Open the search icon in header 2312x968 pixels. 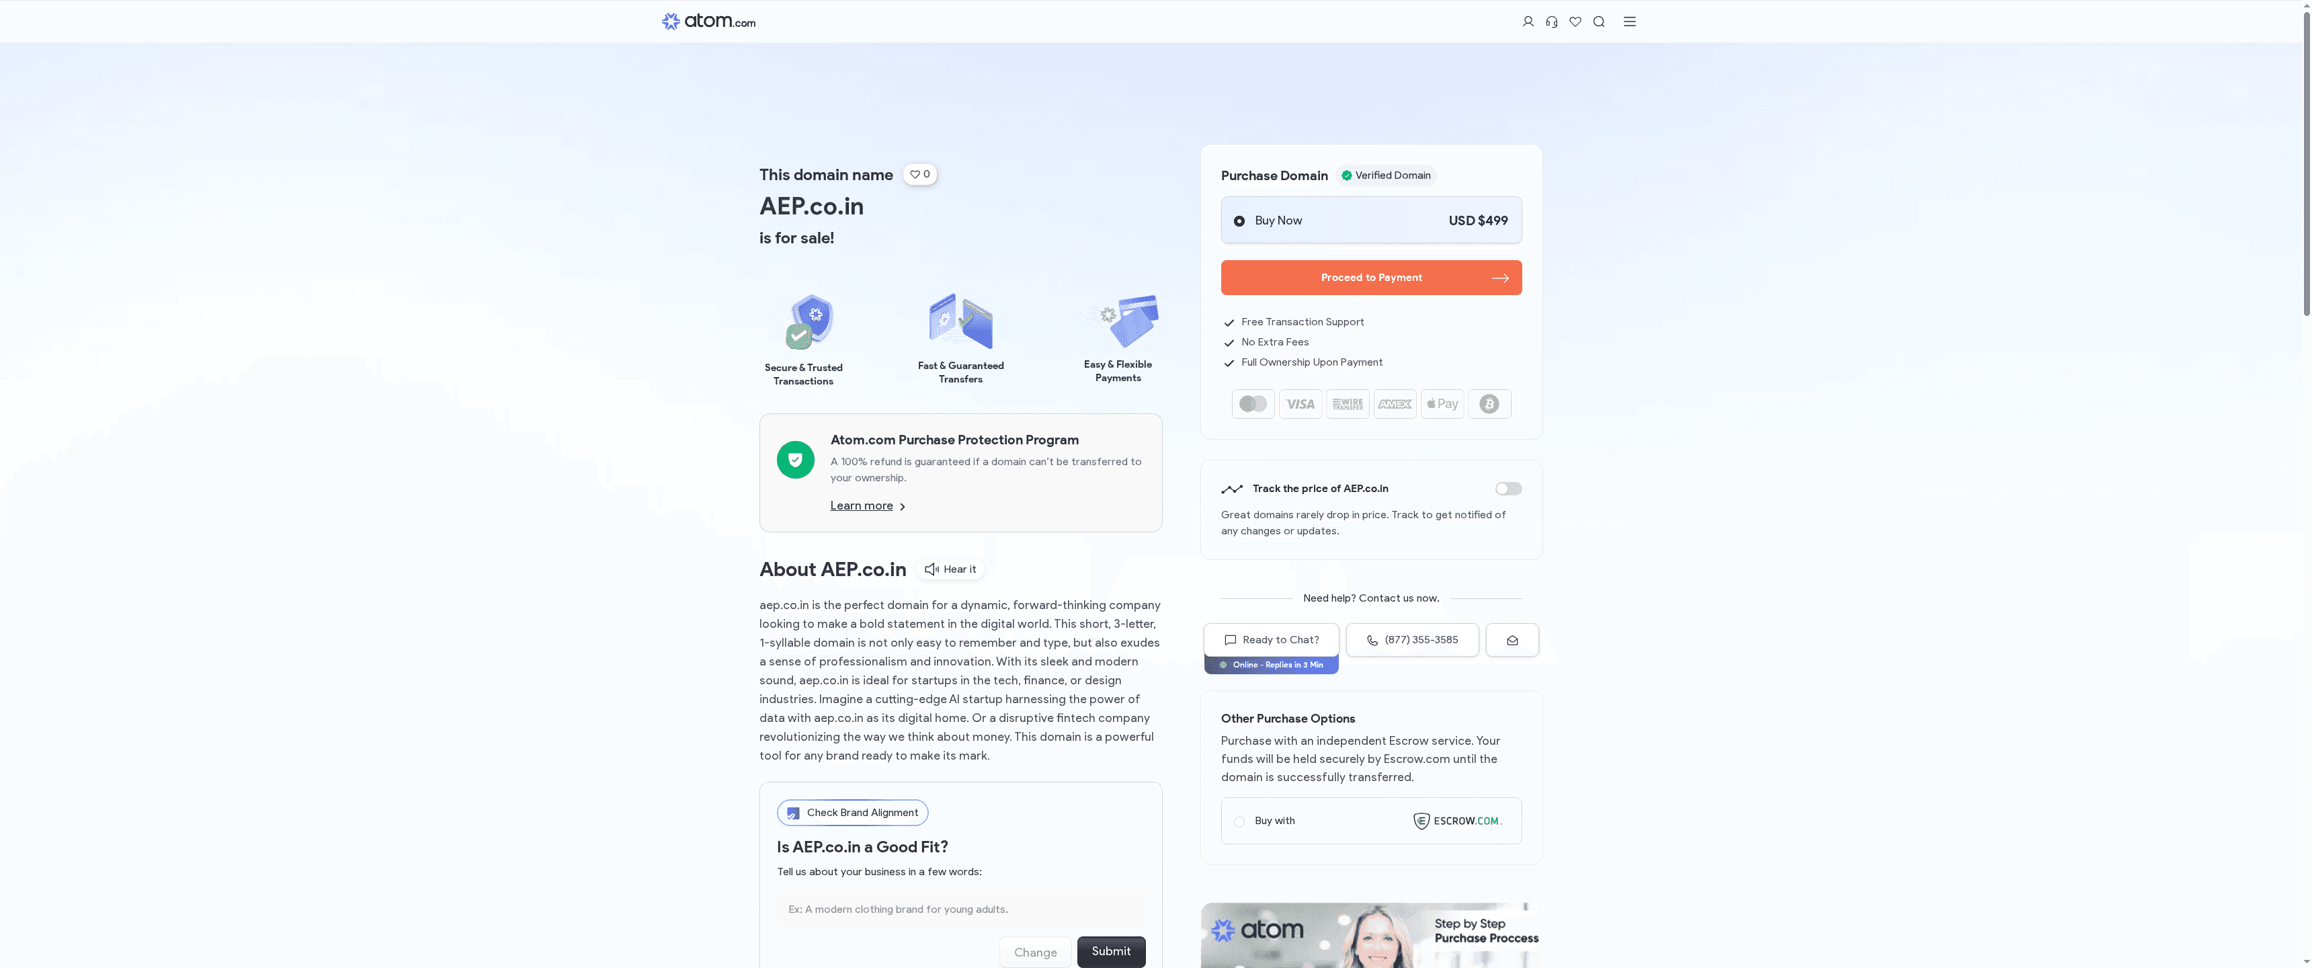click(x=1598, y=21)
